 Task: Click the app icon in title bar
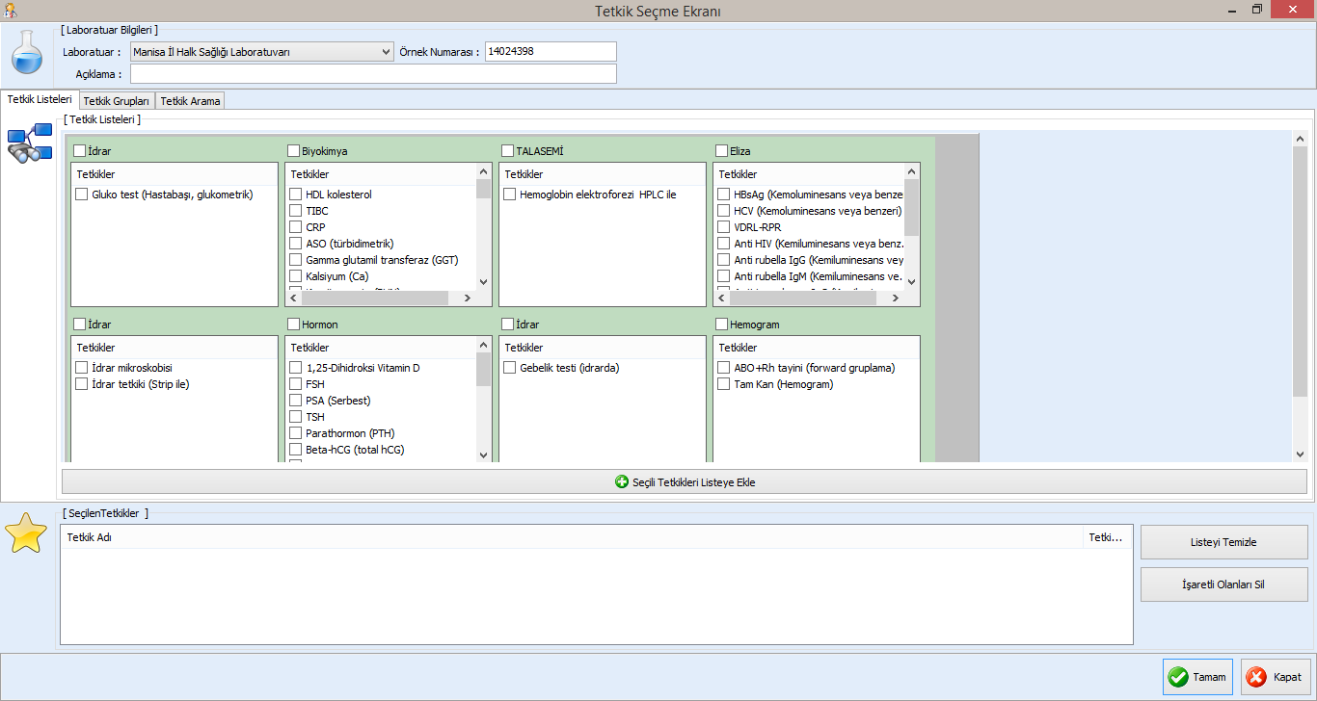pyautogui.click(x=10, y=10)
